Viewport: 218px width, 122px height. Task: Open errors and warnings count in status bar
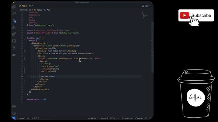35,118
